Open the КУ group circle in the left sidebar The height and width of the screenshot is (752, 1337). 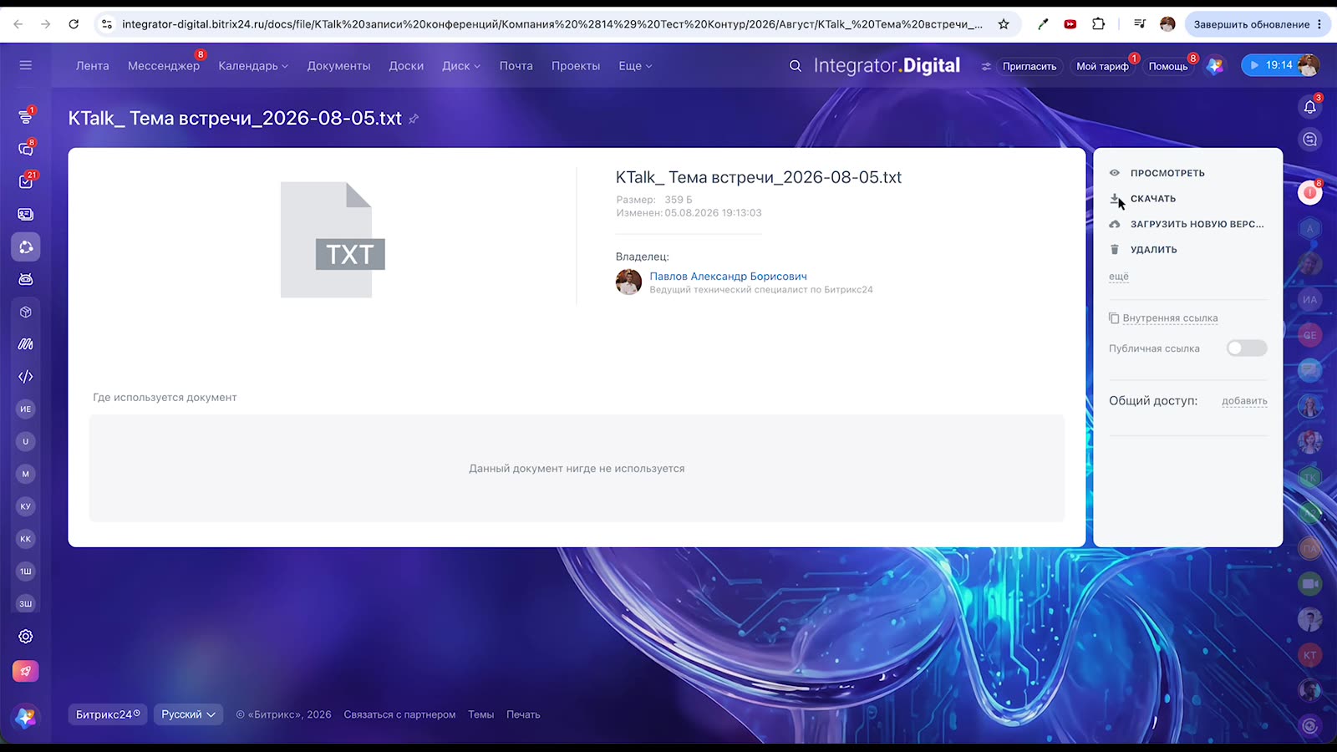26,506
